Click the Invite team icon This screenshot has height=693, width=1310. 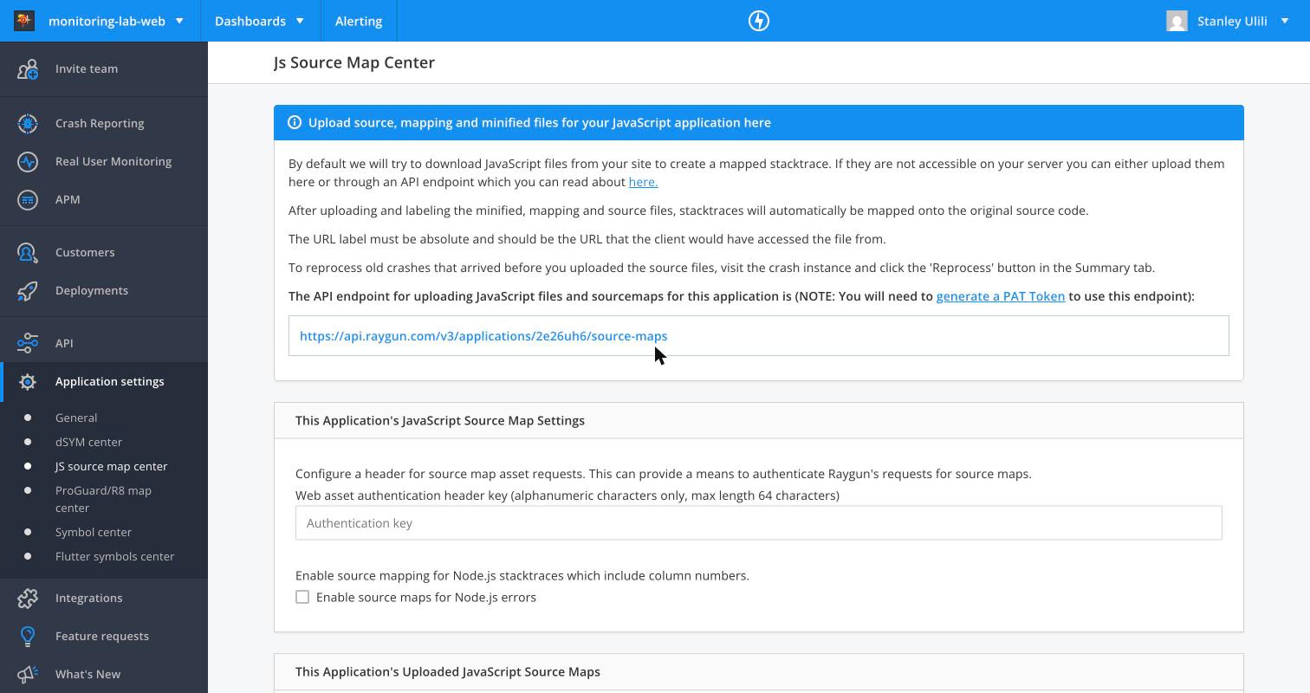point(28,68)
